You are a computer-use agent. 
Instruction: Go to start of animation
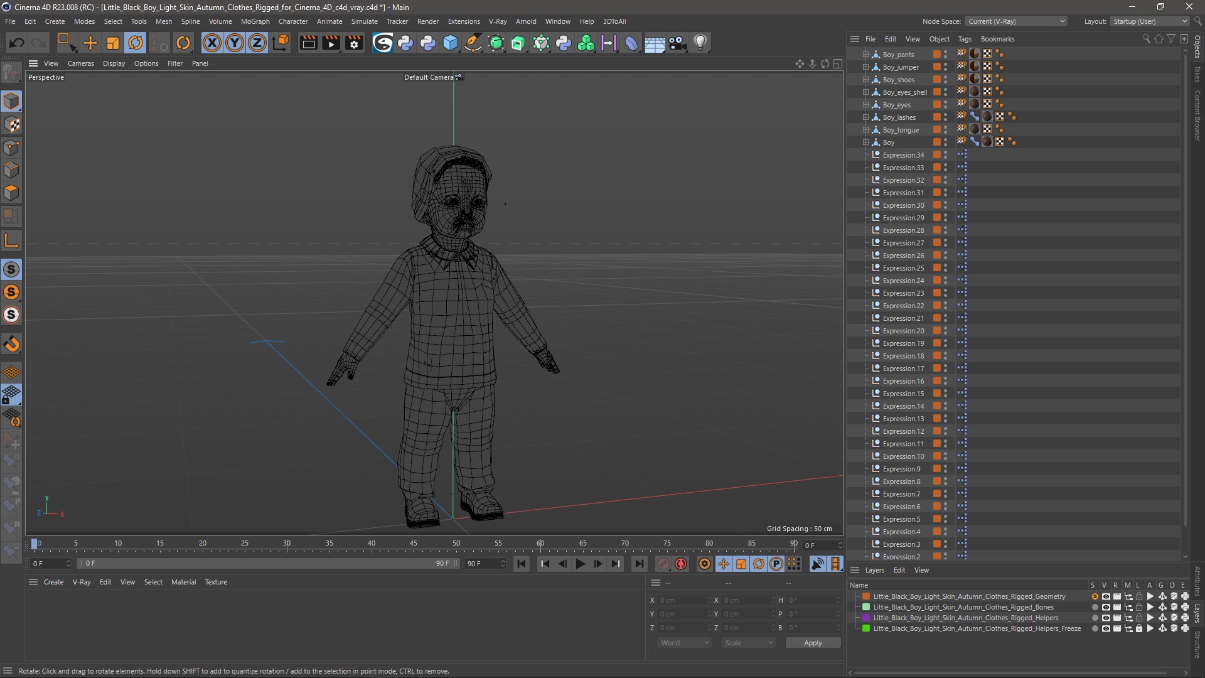[522, 564]
